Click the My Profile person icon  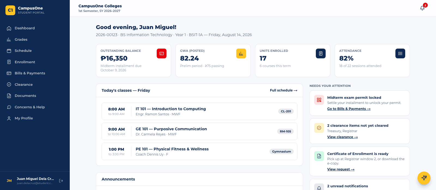click(9, 118)
